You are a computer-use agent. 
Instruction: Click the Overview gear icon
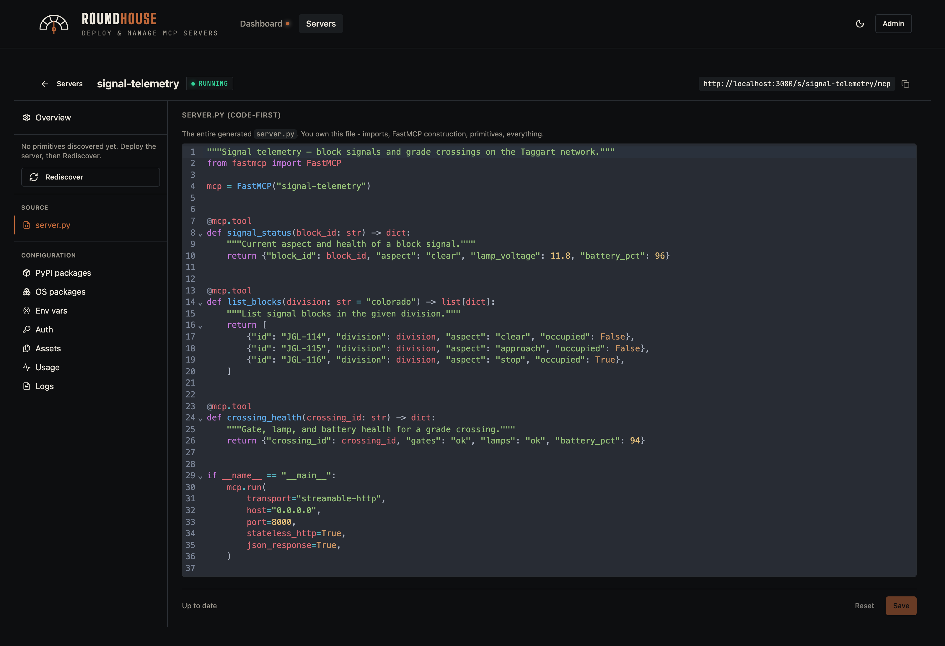pyautogui.click(x=27, y=118)
